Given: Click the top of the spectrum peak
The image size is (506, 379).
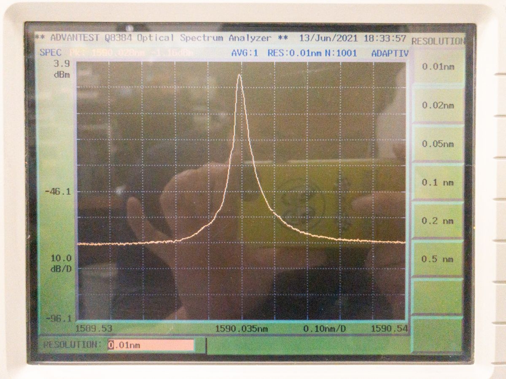Looking at the screenshot, I should click(x=239, y=75).
